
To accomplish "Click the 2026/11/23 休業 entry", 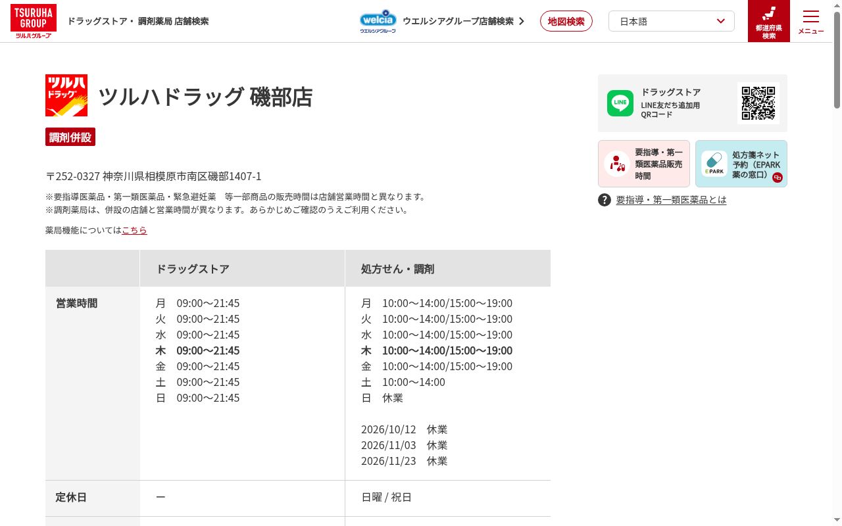I will (404, 461).
